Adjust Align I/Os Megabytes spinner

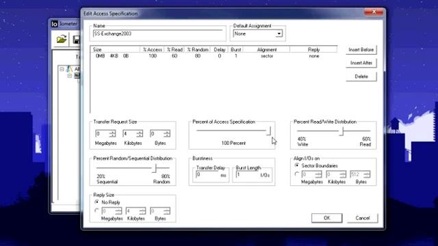click(x=319, y=175)
